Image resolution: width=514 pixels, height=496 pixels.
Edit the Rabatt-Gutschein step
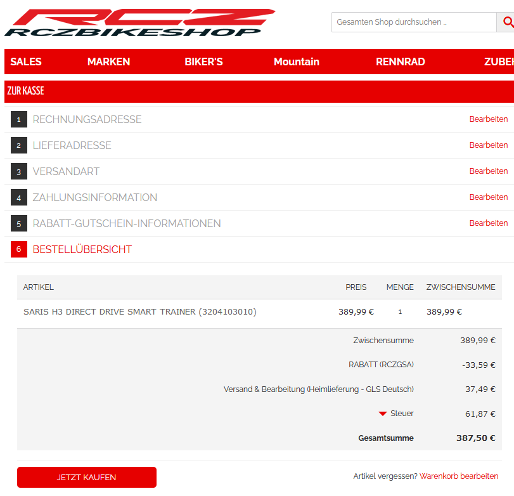point(488,223)
